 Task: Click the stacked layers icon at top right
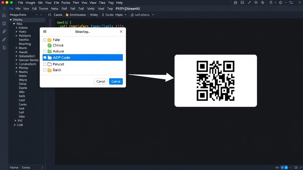[x=263, y=2]
